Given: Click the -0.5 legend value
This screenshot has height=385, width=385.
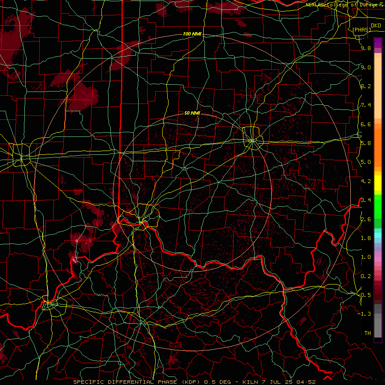Looking at the screenshot, I should pos(364,295).
